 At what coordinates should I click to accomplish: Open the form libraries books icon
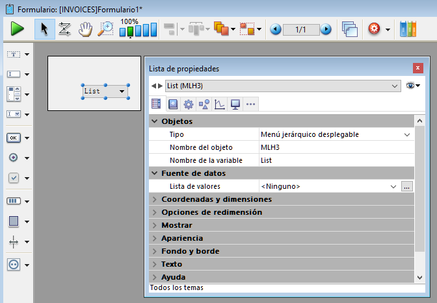pos(408,29)
